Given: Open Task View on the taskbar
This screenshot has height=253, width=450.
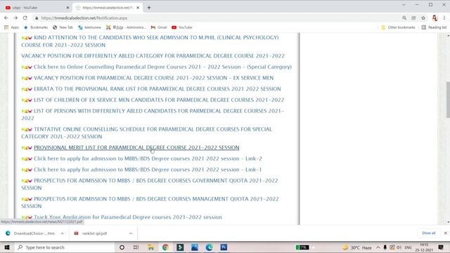Looking at the screenshot, I should coord(136,247).
